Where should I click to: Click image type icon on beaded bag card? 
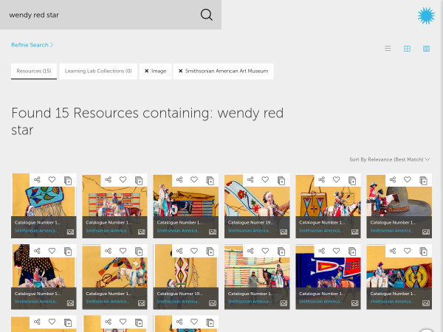pyautogui.click(x=70, y=232)
